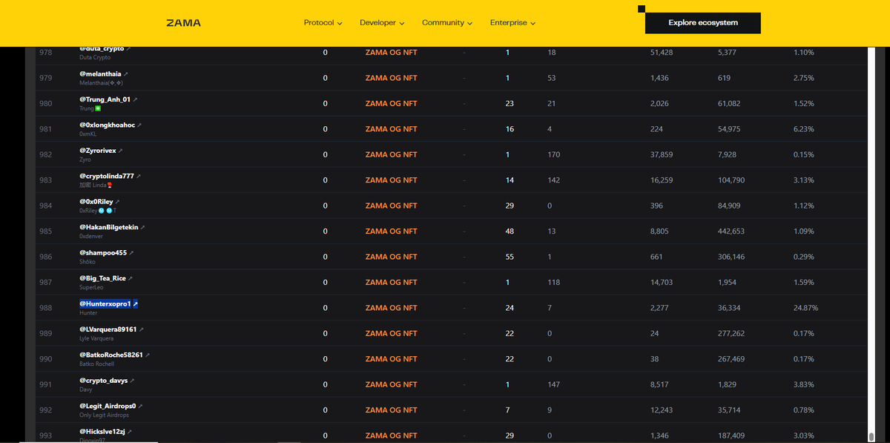Viewport: 890px width, 443px height.
Task: Open the @crypto_davys profile link
Action: 103,381
